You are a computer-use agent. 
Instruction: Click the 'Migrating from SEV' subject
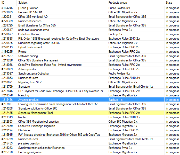coord(30,82)
